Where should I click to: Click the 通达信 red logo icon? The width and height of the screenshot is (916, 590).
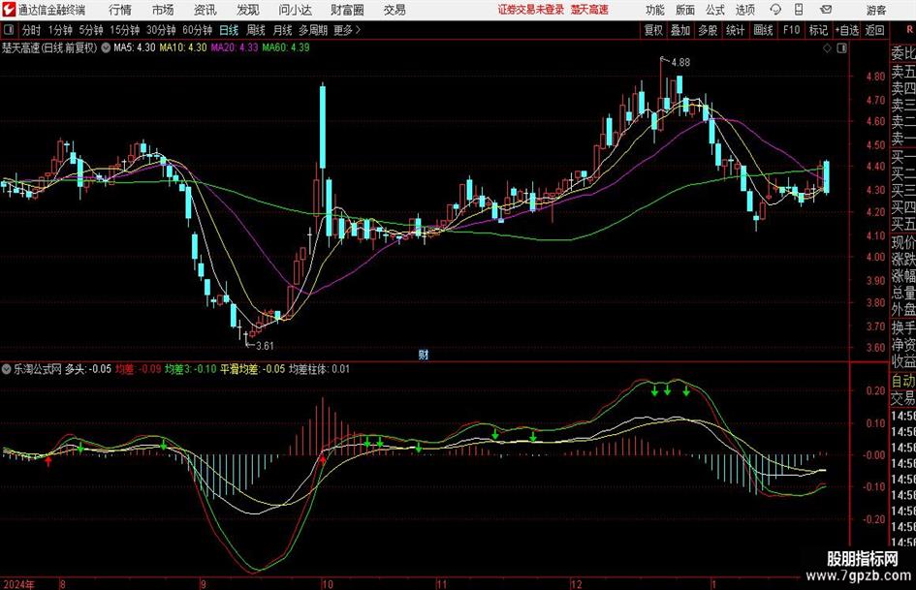[x=9, y=10]
